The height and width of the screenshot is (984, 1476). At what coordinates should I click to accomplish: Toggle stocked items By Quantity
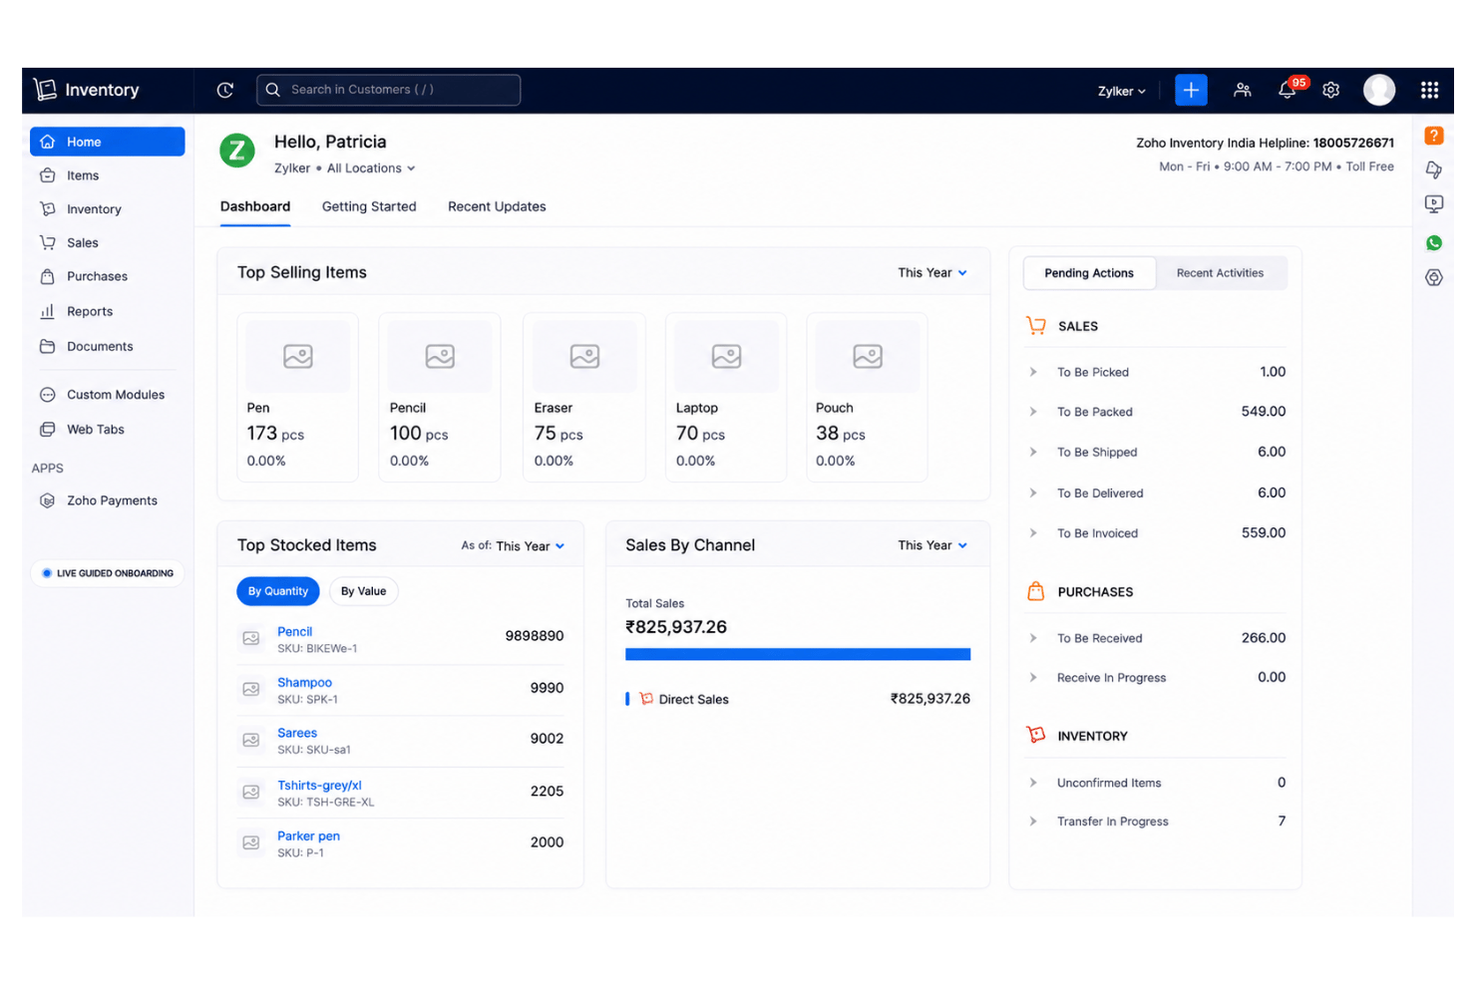pos(278,591)
